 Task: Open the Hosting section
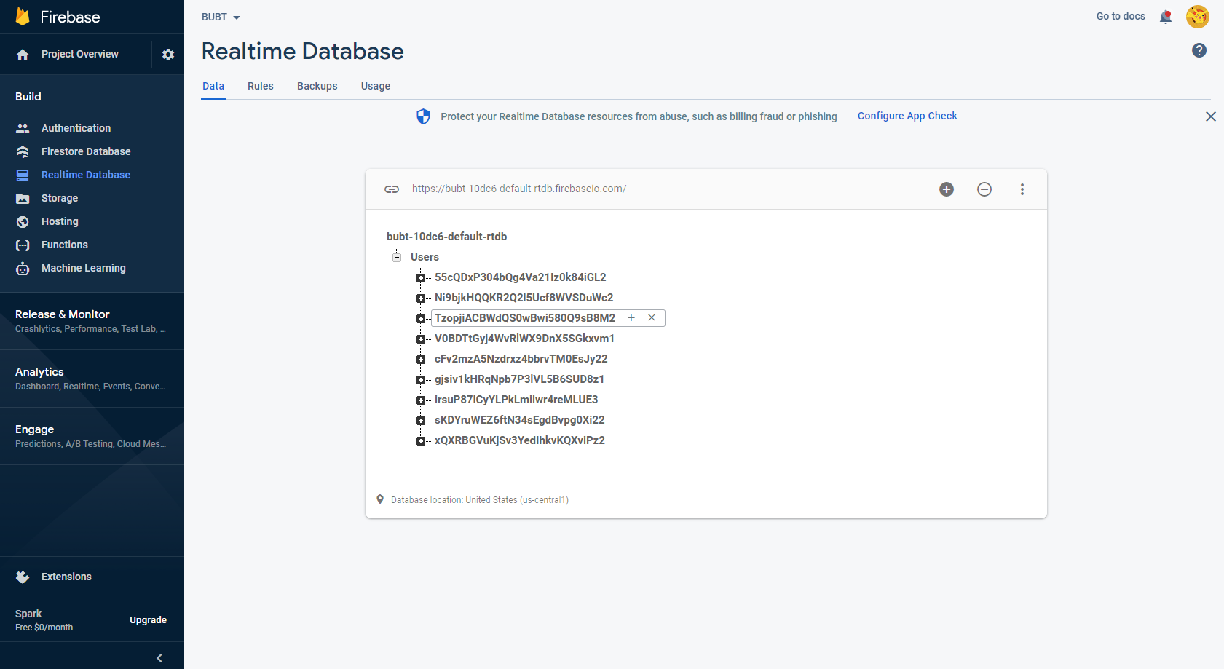click(x=59, y=221)
